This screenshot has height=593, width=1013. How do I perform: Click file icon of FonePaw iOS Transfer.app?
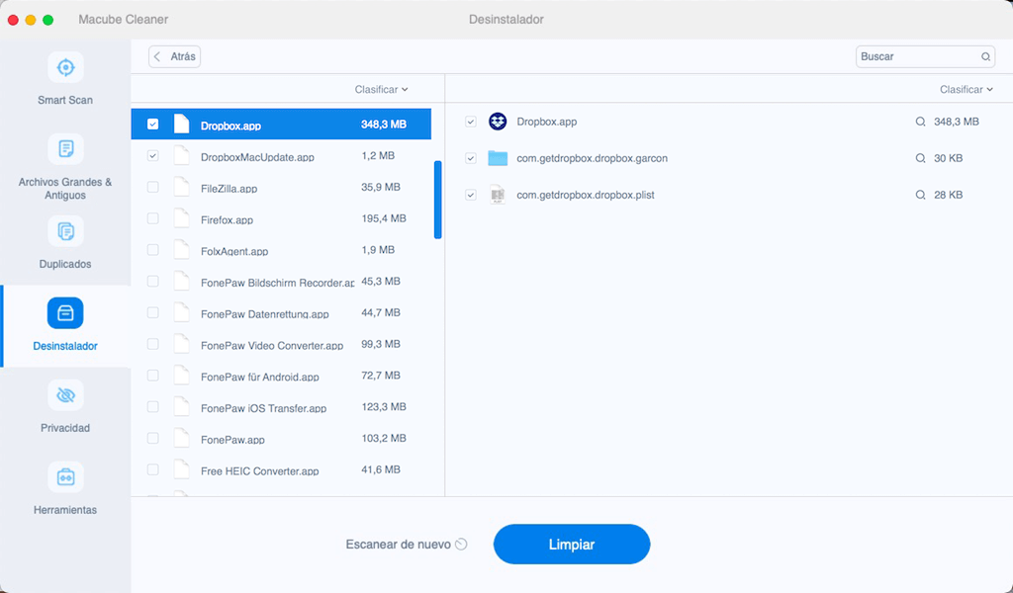click(182, 407)
